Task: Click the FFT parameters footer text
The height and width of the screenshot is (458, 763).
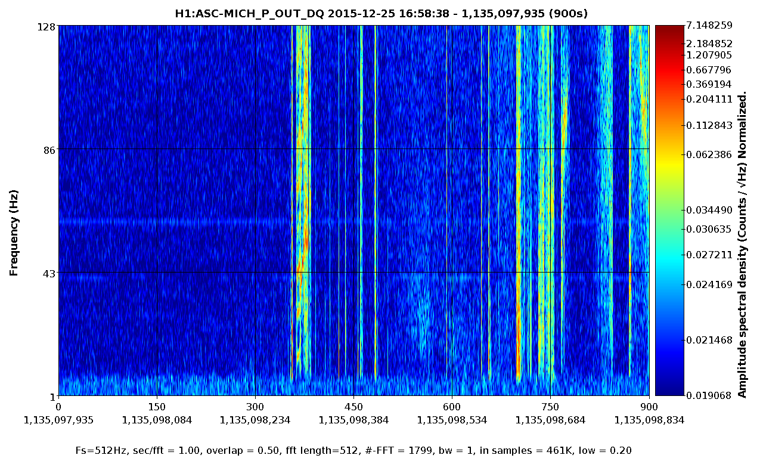Action: [353, 450]
